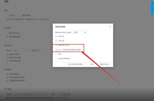Click the 其他 heading at page top
Screen dimensions: 154x101
[6, 2]
